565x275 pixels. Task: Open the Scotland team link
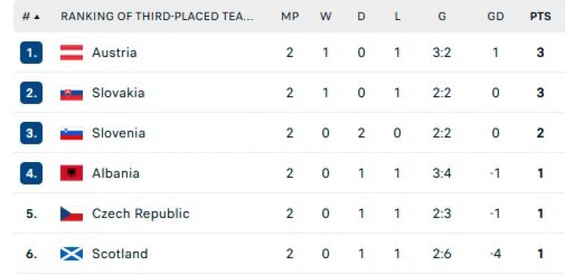(x=120, y=254)
